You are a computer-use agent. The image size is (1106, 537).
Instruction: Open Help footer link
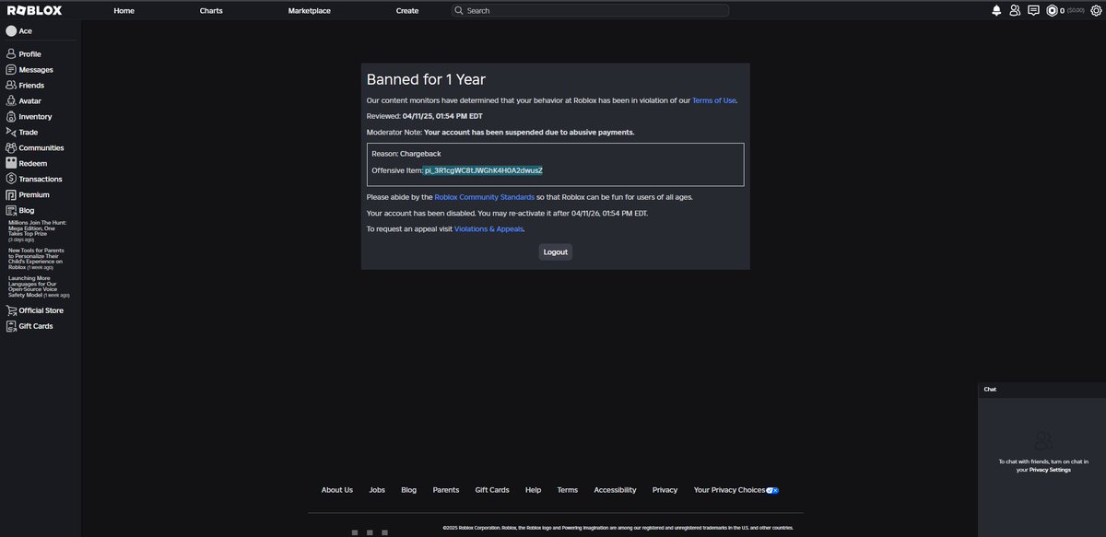coord(534,490)
